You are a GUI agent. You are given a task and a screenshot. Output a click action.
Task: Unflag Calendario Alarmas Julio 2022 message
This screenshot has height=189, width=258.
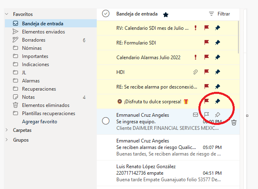coord(207,57)
